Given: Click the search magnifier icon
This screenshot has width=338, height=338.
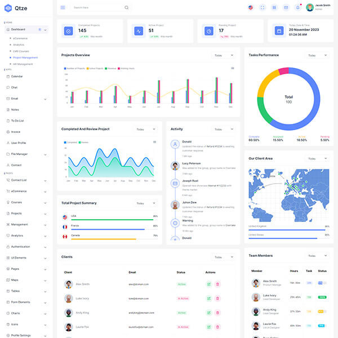Looking at the screenshot, I should tap(126, 7).
